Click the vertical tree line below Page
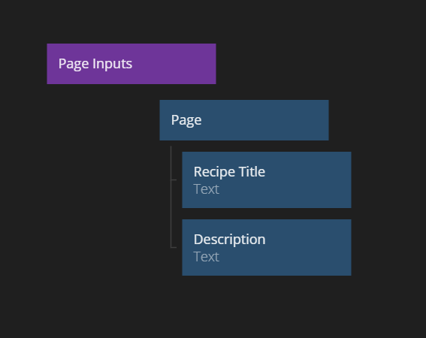This screenshot has height=338, width=426. (171, 197)
